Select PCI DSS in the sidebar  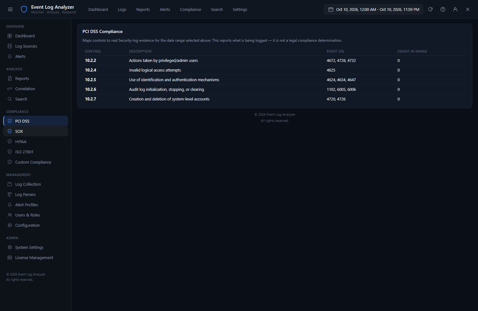coord(35,121)
